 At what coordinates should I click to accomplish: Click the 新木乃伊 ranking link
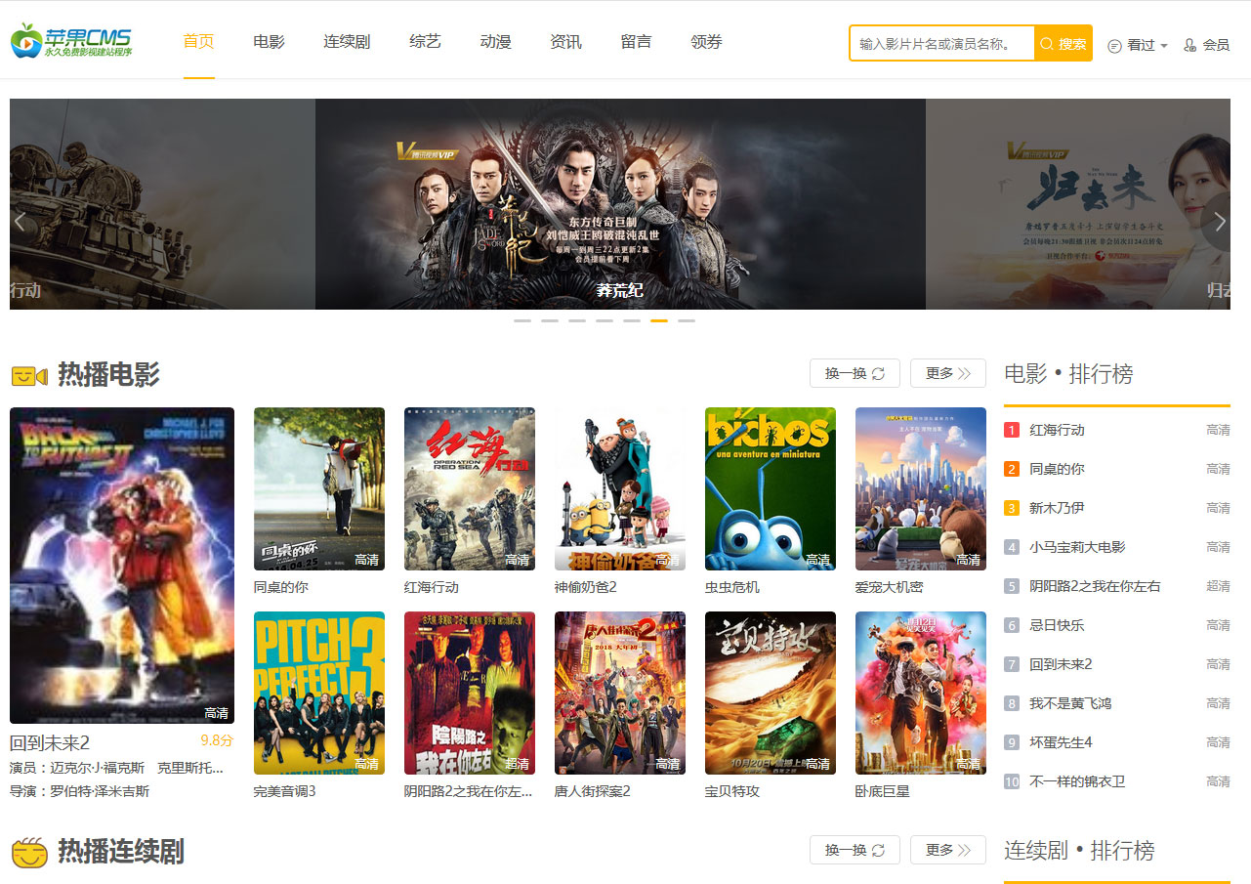pyautogui.click(x=1057, y=508)
